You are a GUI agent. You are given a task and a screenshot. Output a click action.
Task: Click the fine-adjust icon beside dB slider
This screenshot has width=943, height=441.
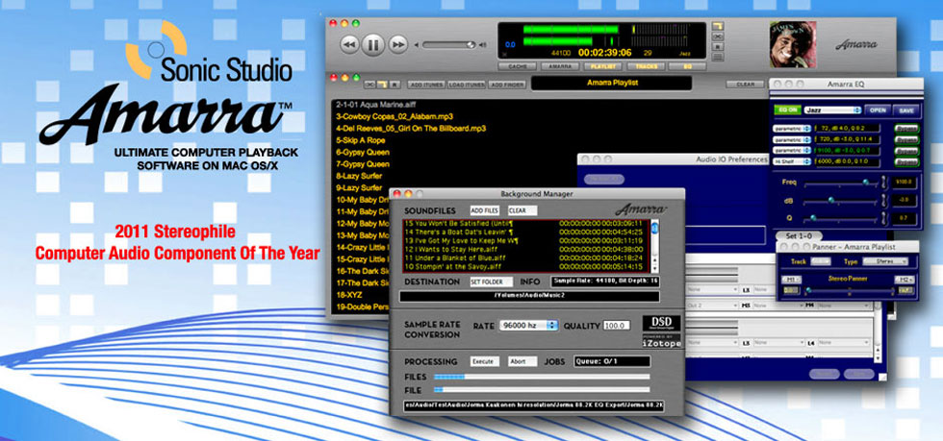[x=884, y=200]
